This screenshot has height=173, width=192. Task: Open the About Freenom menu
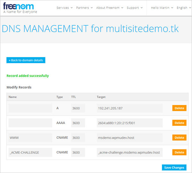(x=109, y=8)
